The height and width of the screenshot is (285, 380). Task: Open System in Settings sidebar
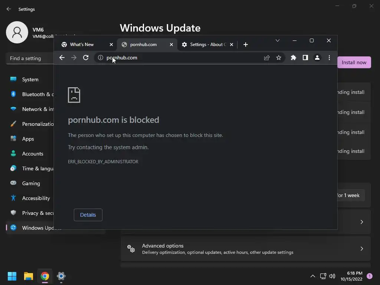point(30,79)
